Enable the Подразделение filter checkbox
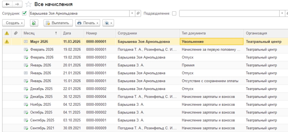288x132 pixels. coord(174,13)
